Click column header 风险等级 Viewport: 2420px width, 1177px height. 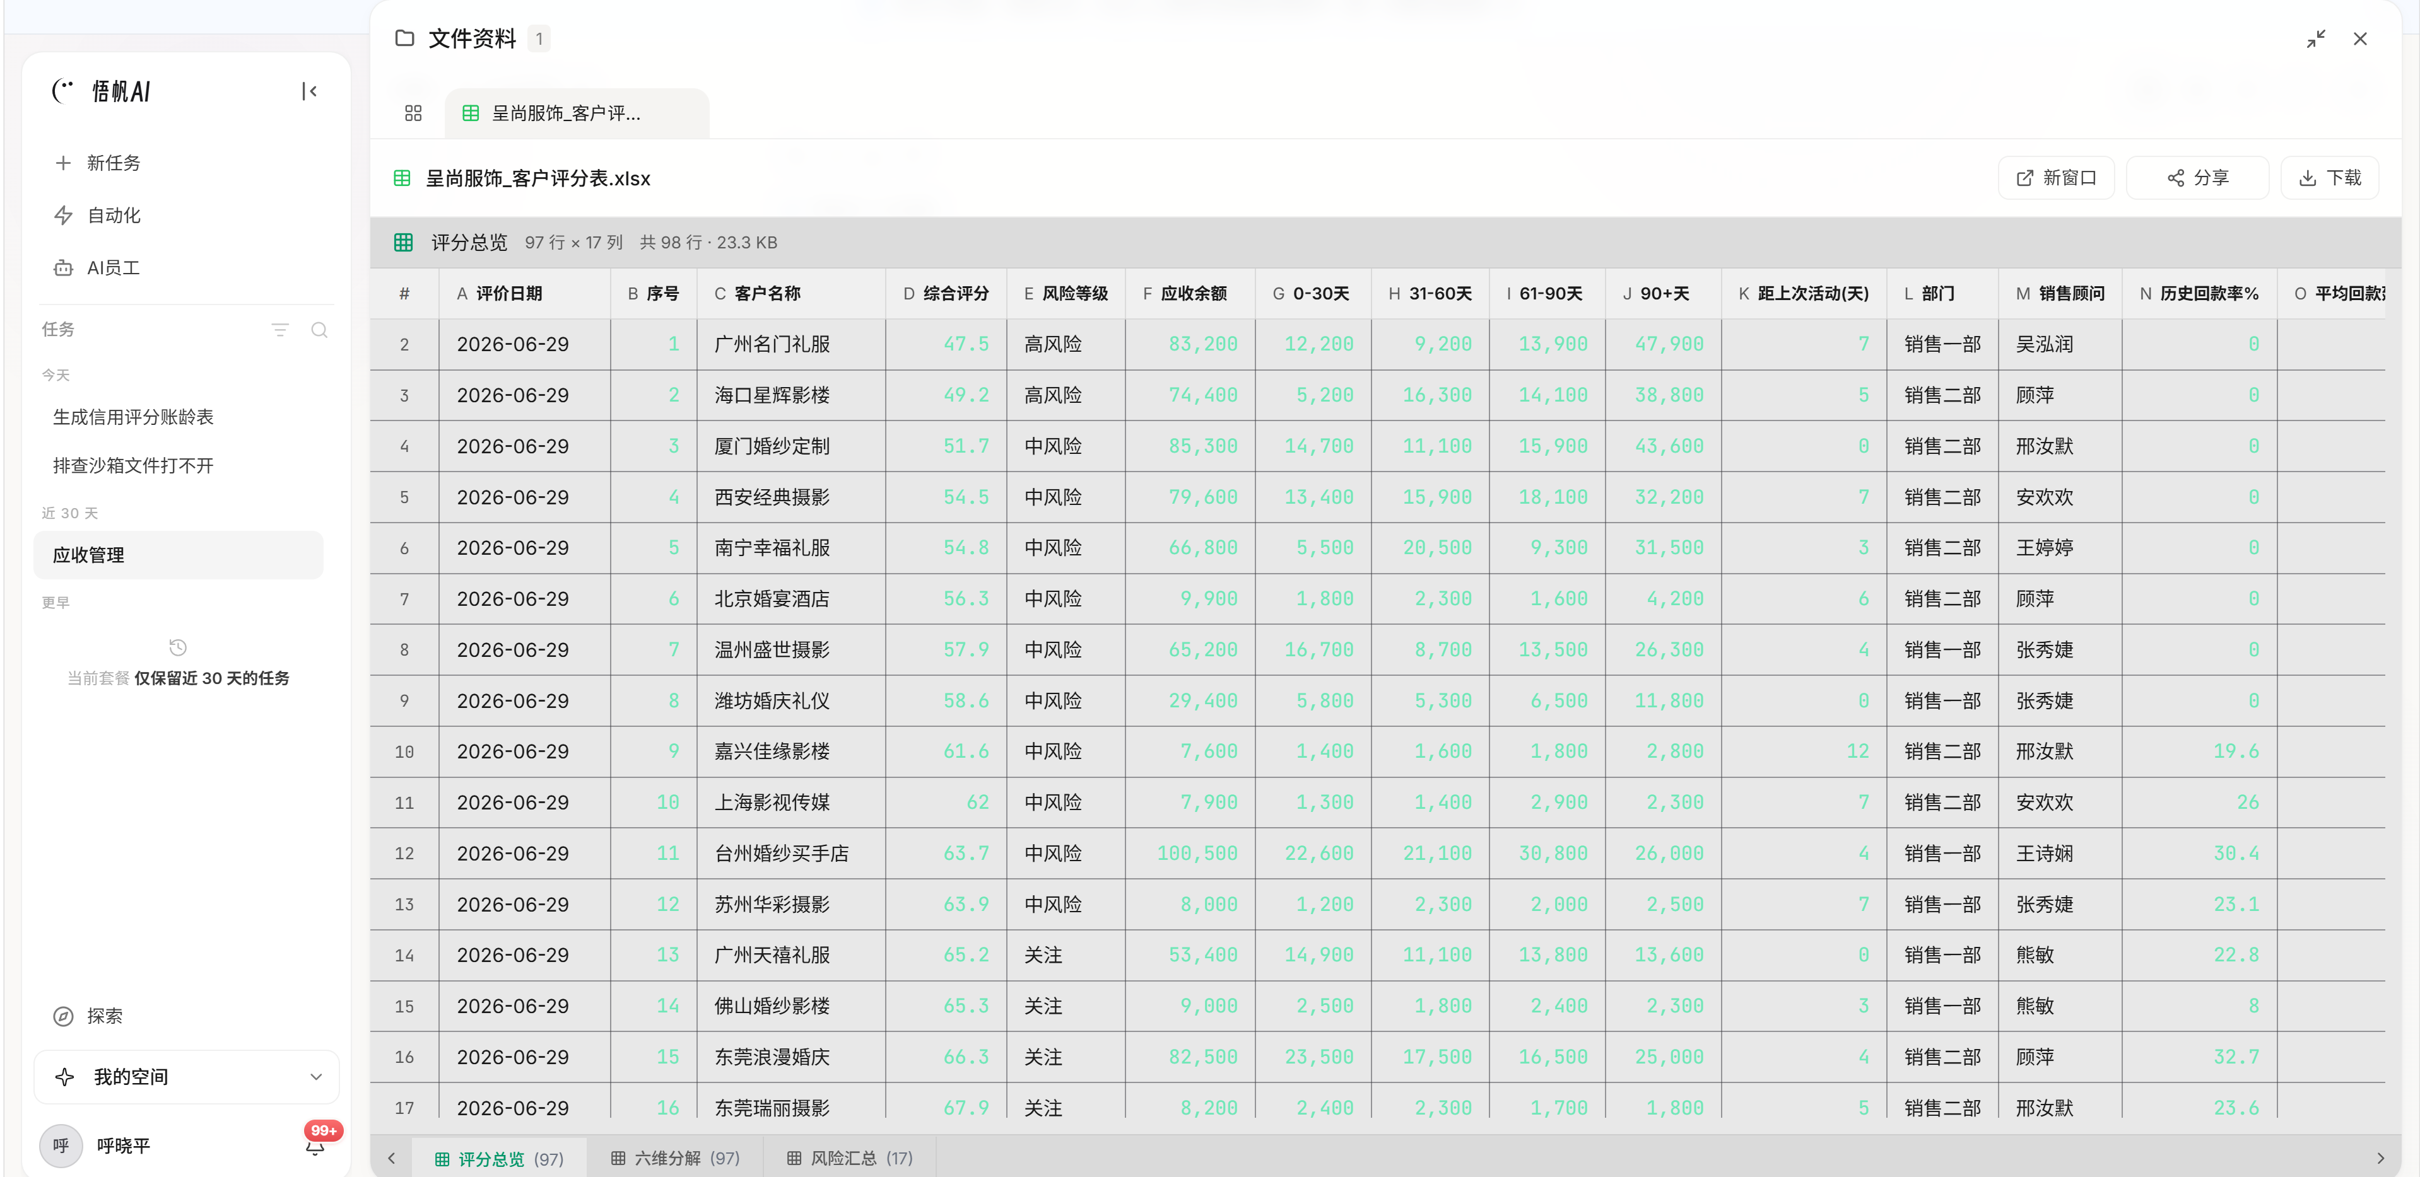coord(1066,294)
